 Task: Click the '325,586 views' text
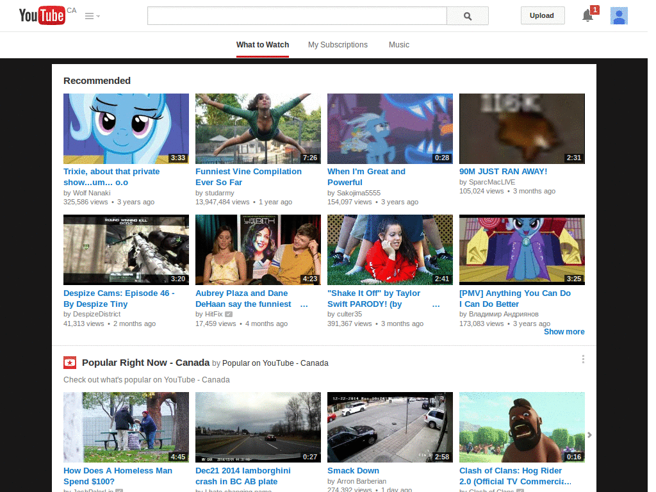click(x=86, y=202)
